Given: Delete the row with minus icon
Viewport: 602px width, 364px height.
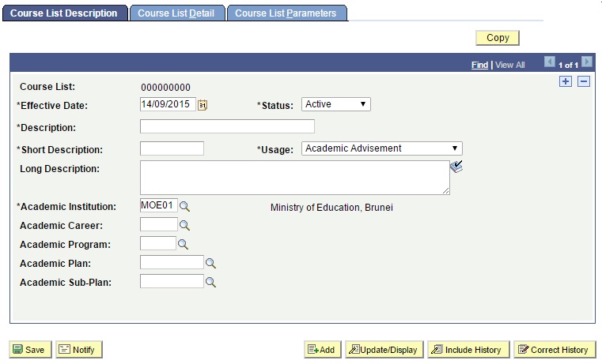Looking at the screenshot, I should click(584, 81).
